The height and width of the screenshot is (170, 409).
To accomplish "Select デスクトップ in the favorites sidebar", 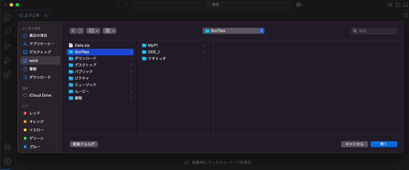I will pos(40,52).
